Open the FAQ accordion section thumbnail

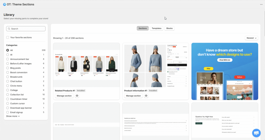click(156, 121)
